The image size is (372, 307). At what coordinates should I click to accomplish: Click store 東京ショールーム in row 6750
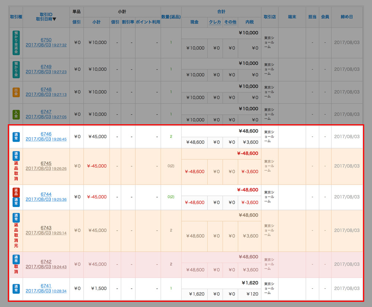pos(269,42)
